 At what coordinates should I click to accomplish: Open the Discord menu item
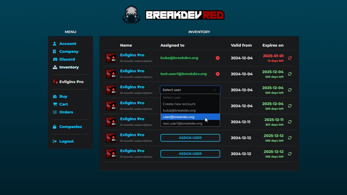[x=67, y=60]
